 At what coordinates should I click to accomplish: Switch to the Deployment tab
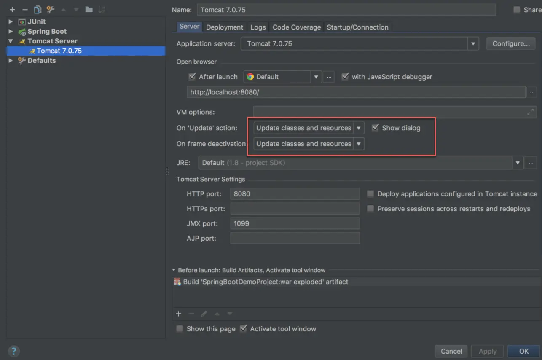pos(225,27)
